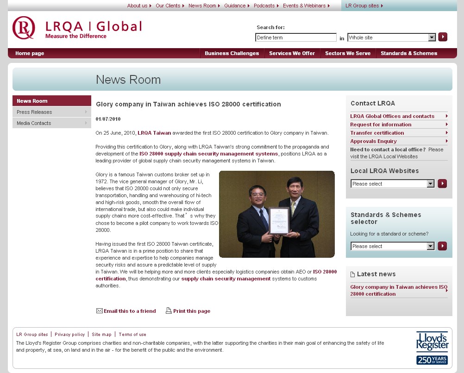Open Press Releases in the sidebar
464x373 pixels.
tap(52, 112)
